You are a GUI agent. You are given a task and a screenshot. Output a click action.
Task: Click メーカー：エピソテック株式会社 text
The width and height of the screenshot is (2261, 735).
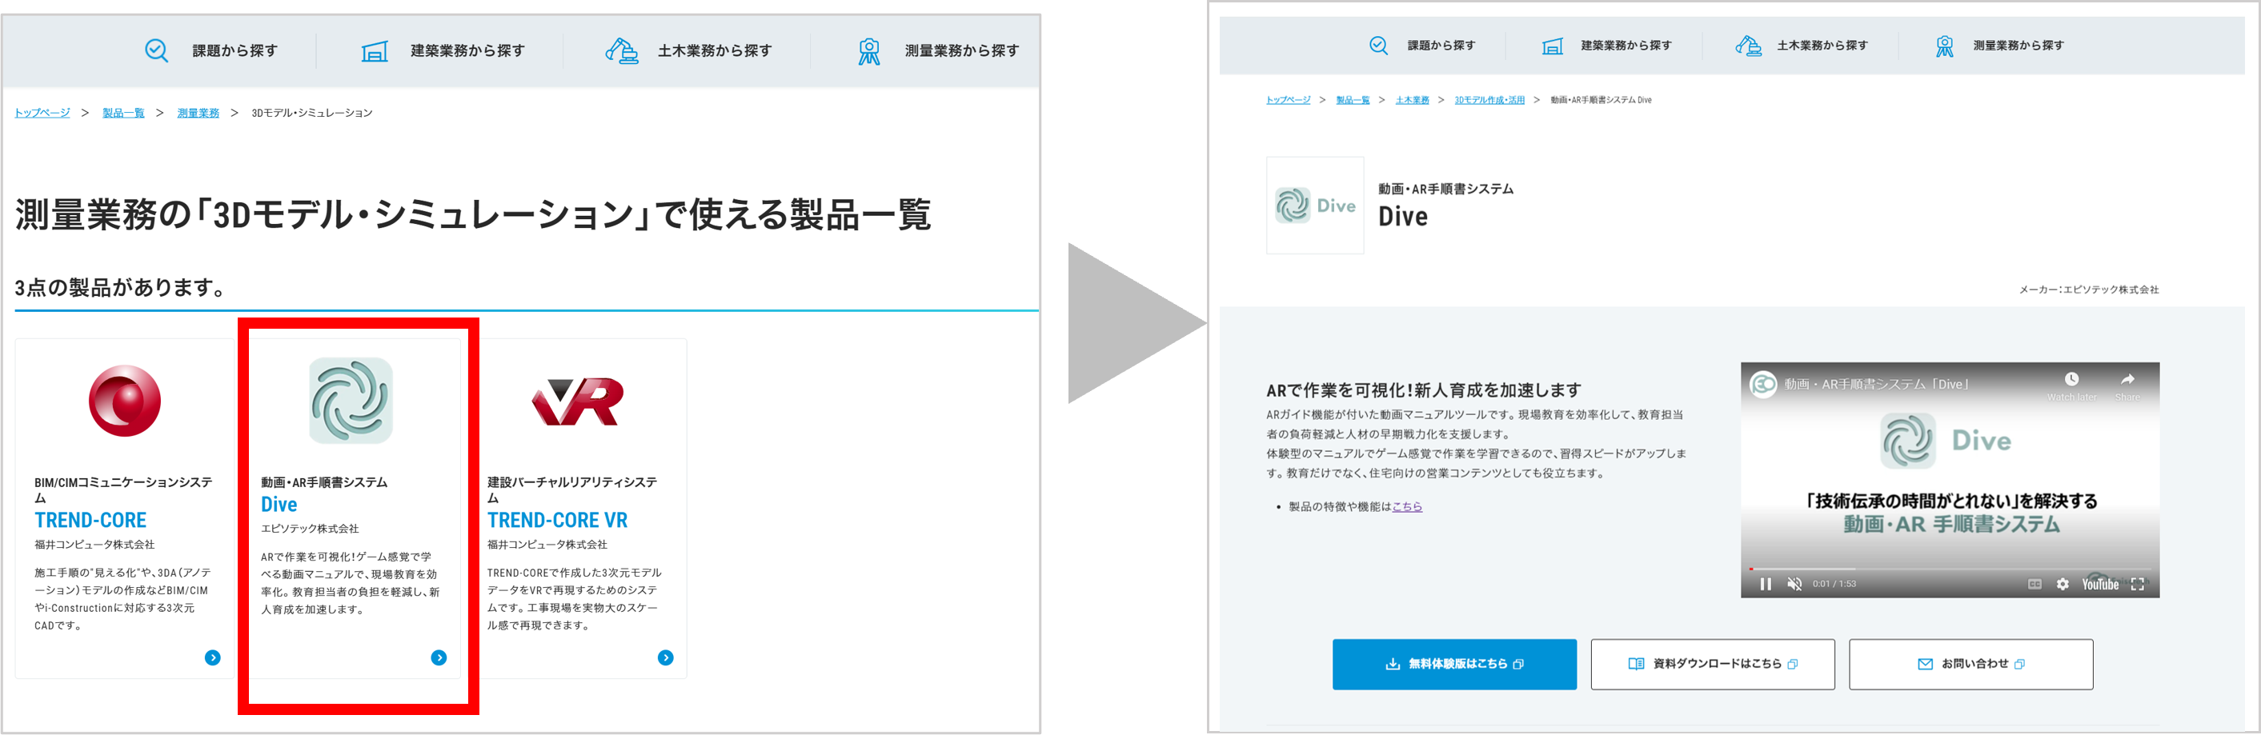tap(2089, 290)
